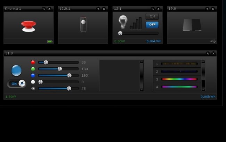Select rainbow program 3 in the list
226x142 pixels.
[179, 79]
